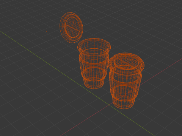Select the cup with the lid on top

126,81
